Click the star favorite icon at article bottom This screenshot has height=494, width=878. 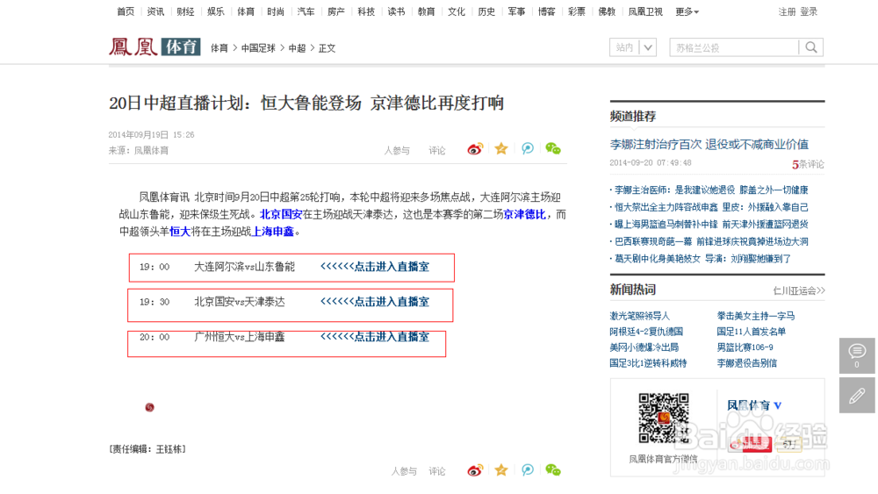click(x=501, y=470)
